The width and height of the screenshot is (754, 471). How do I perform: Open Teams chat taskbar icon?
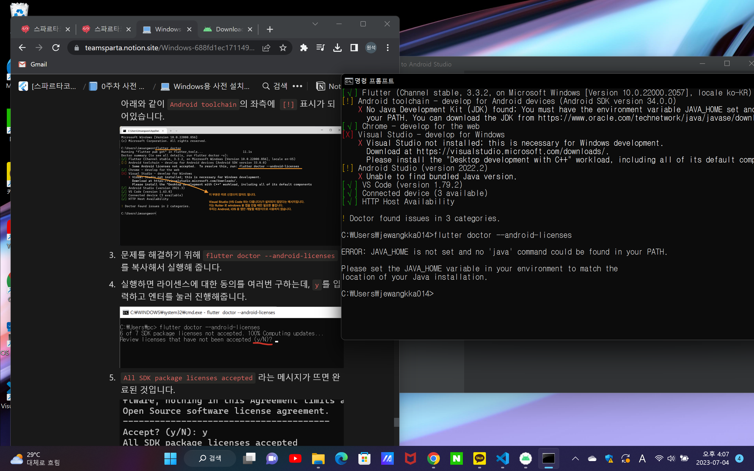point(272,458)
